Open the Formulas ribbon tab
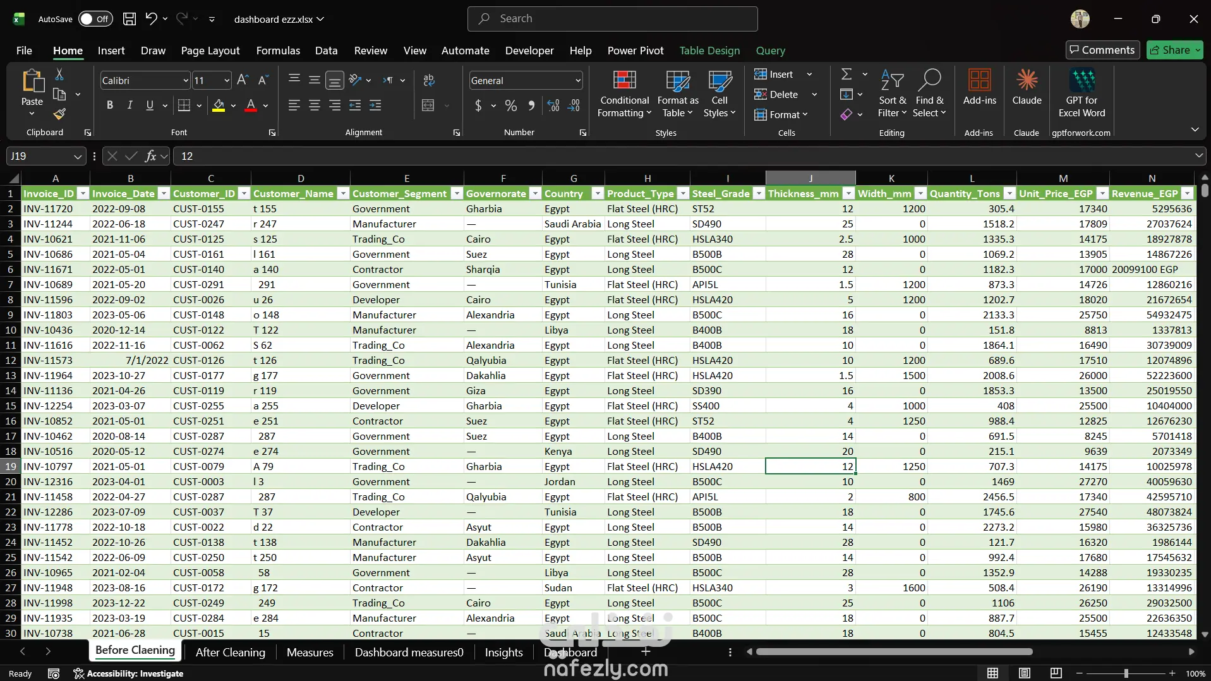1211x681 pixels. coord(278,51)
